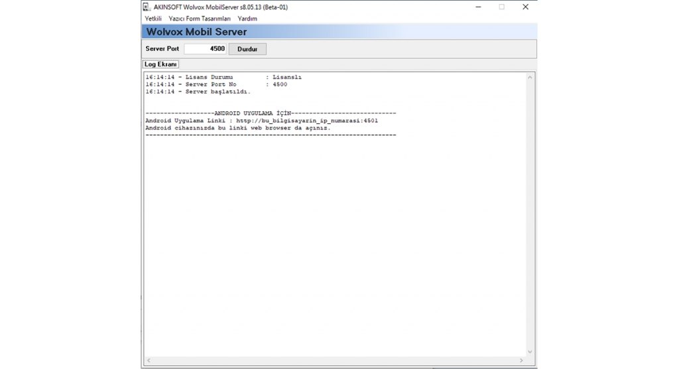This screenshot has height=369, width=679.
Task: Click the Durdur button to stop server
Action: (x=247, y=49)
